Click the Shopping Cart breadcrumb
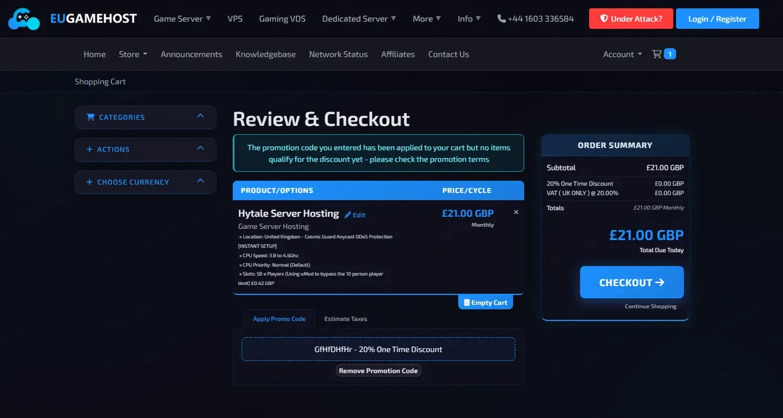783x418 pixels. point(100,81)
